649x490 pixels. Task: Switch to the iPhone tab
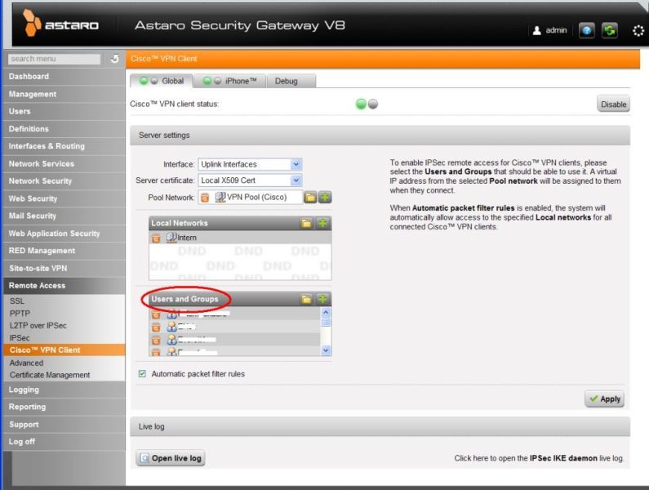pyautogui.click(x=229, y=81)
